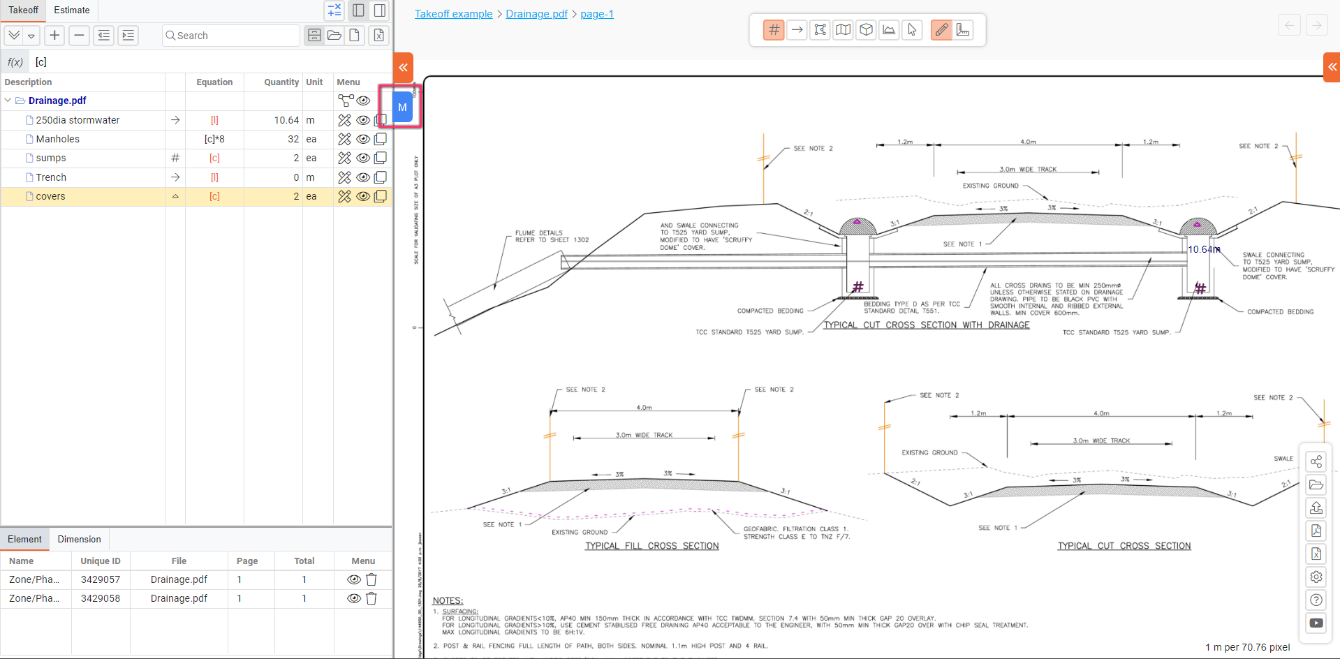Collapse the left panel with orange chevron
Image resolution: width=1340 pixels, height=659 pixels.
pyautogui.click(x=404, y=68)
